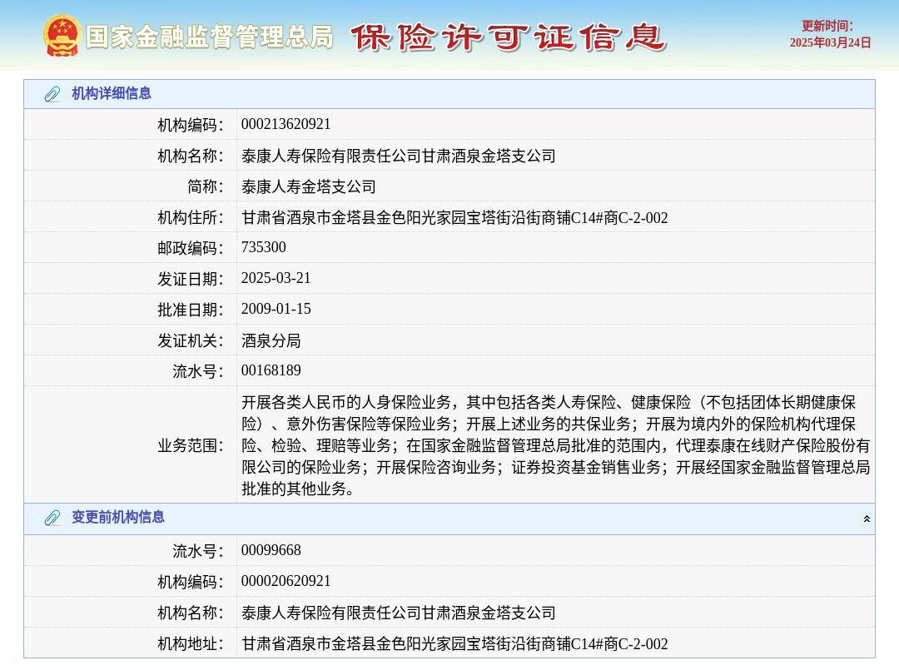This screenshot has width=899, height=670.
Task: Click the short name 泰康人寿金塔支公司
Action: [x=309, y=186]
